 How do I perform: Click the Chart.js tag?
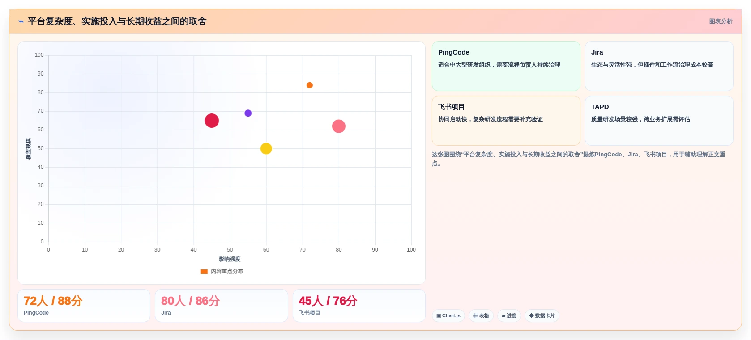coord(448,316)
